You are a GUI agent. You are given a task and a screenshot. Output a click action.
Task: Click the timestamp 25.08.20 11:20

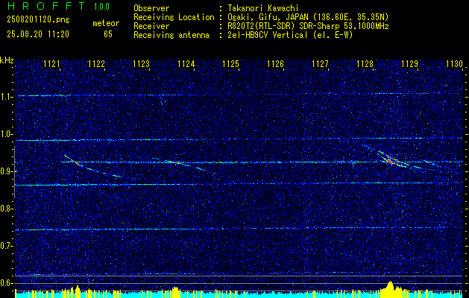click(38, 34)
